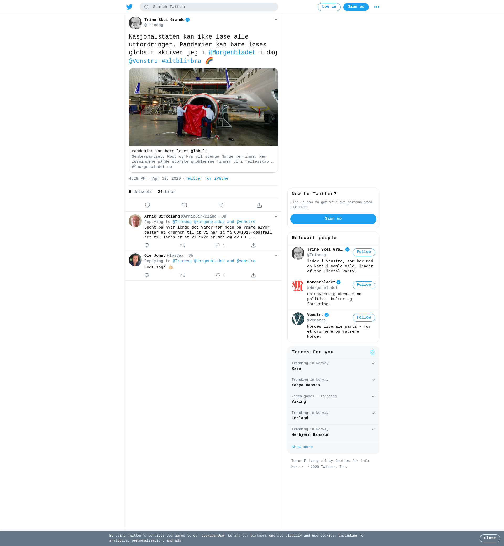Reply to Arnie Birkeland's comment
504x546 pixels.
(x=147, y=245)
